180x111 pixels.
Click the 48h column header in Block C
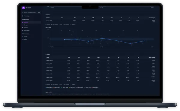coord(102,18)
